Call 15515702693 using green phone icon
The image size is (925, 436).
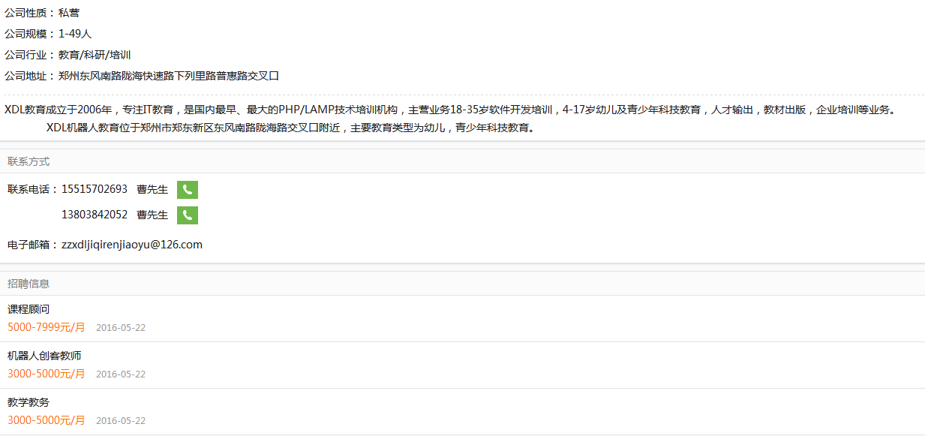point(188,190)
